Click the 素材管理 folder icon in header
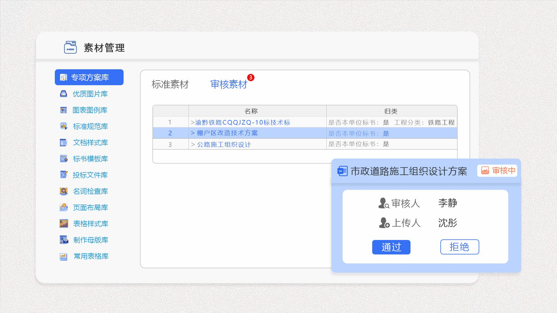557x313 pixels. [x=70, y=48]
